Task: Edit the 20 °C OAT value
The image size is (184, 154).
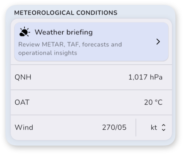Action: [x=153, y=102]
